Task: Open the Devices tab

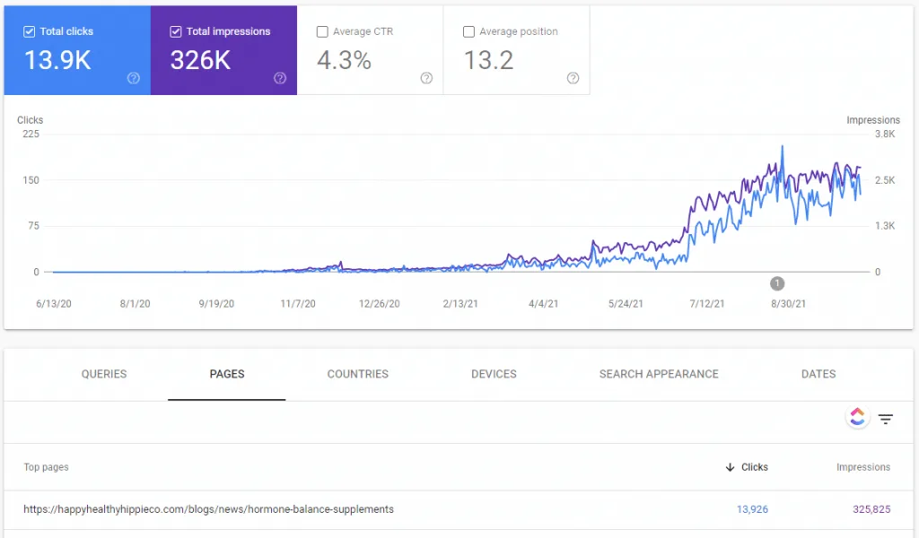Action: coord(495,374)
